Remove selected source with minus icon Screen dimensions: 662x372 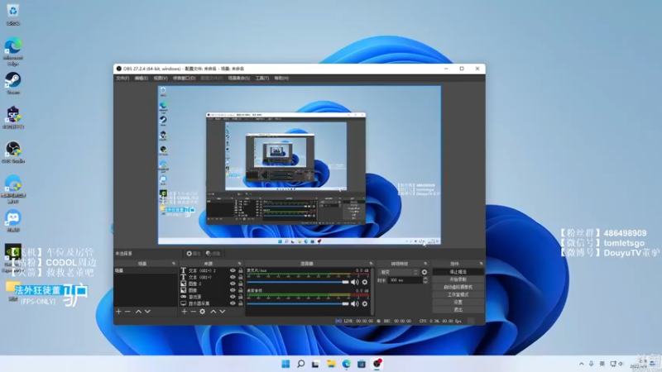pyautogui.click(x=193, y=312)
